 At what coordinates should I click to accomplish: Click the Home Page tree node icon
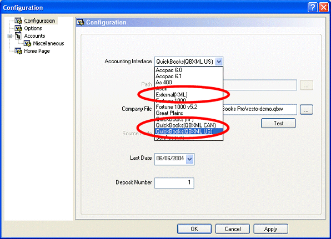[x=18, y=51]
